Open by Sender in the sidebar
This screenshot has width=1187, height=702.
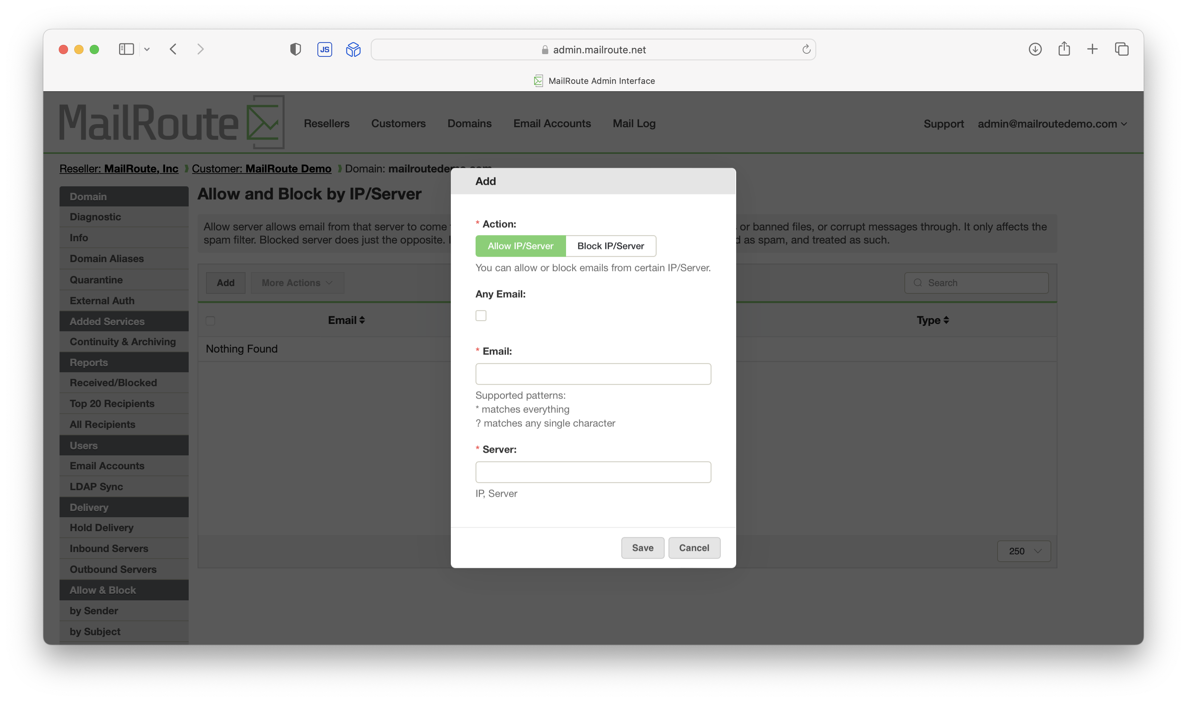click(124, 611)
